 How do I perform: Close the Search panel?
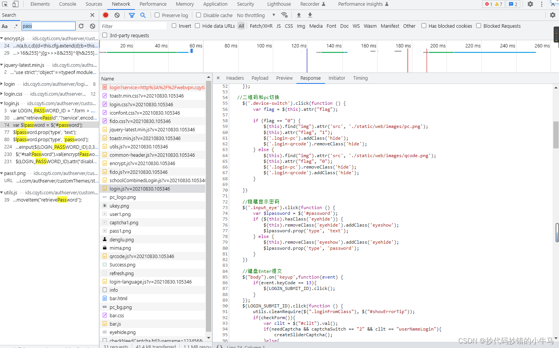pos(92,15)
